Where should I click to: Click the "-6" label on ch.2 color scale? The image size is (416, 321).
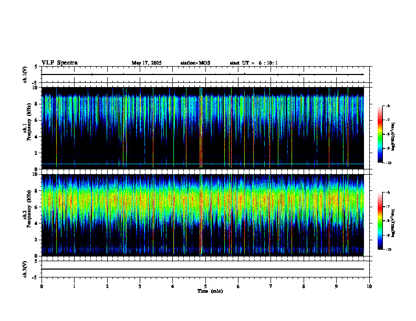point(388,192)
